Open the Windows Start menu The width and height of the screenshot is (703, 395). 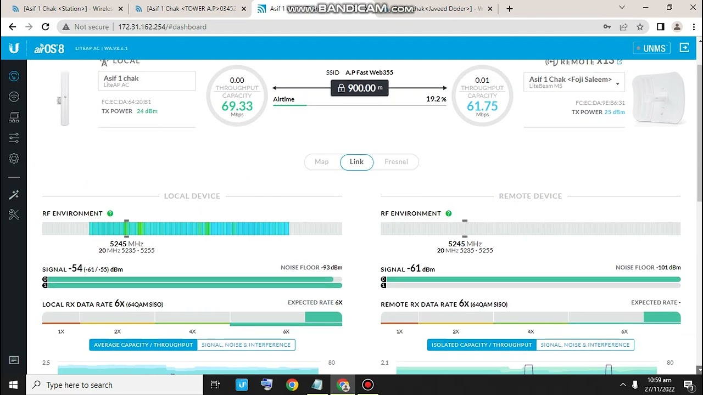13,385
